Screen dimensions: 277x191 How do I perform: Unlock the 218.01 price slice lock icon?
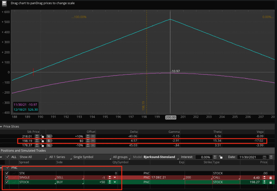coord(42,136)
